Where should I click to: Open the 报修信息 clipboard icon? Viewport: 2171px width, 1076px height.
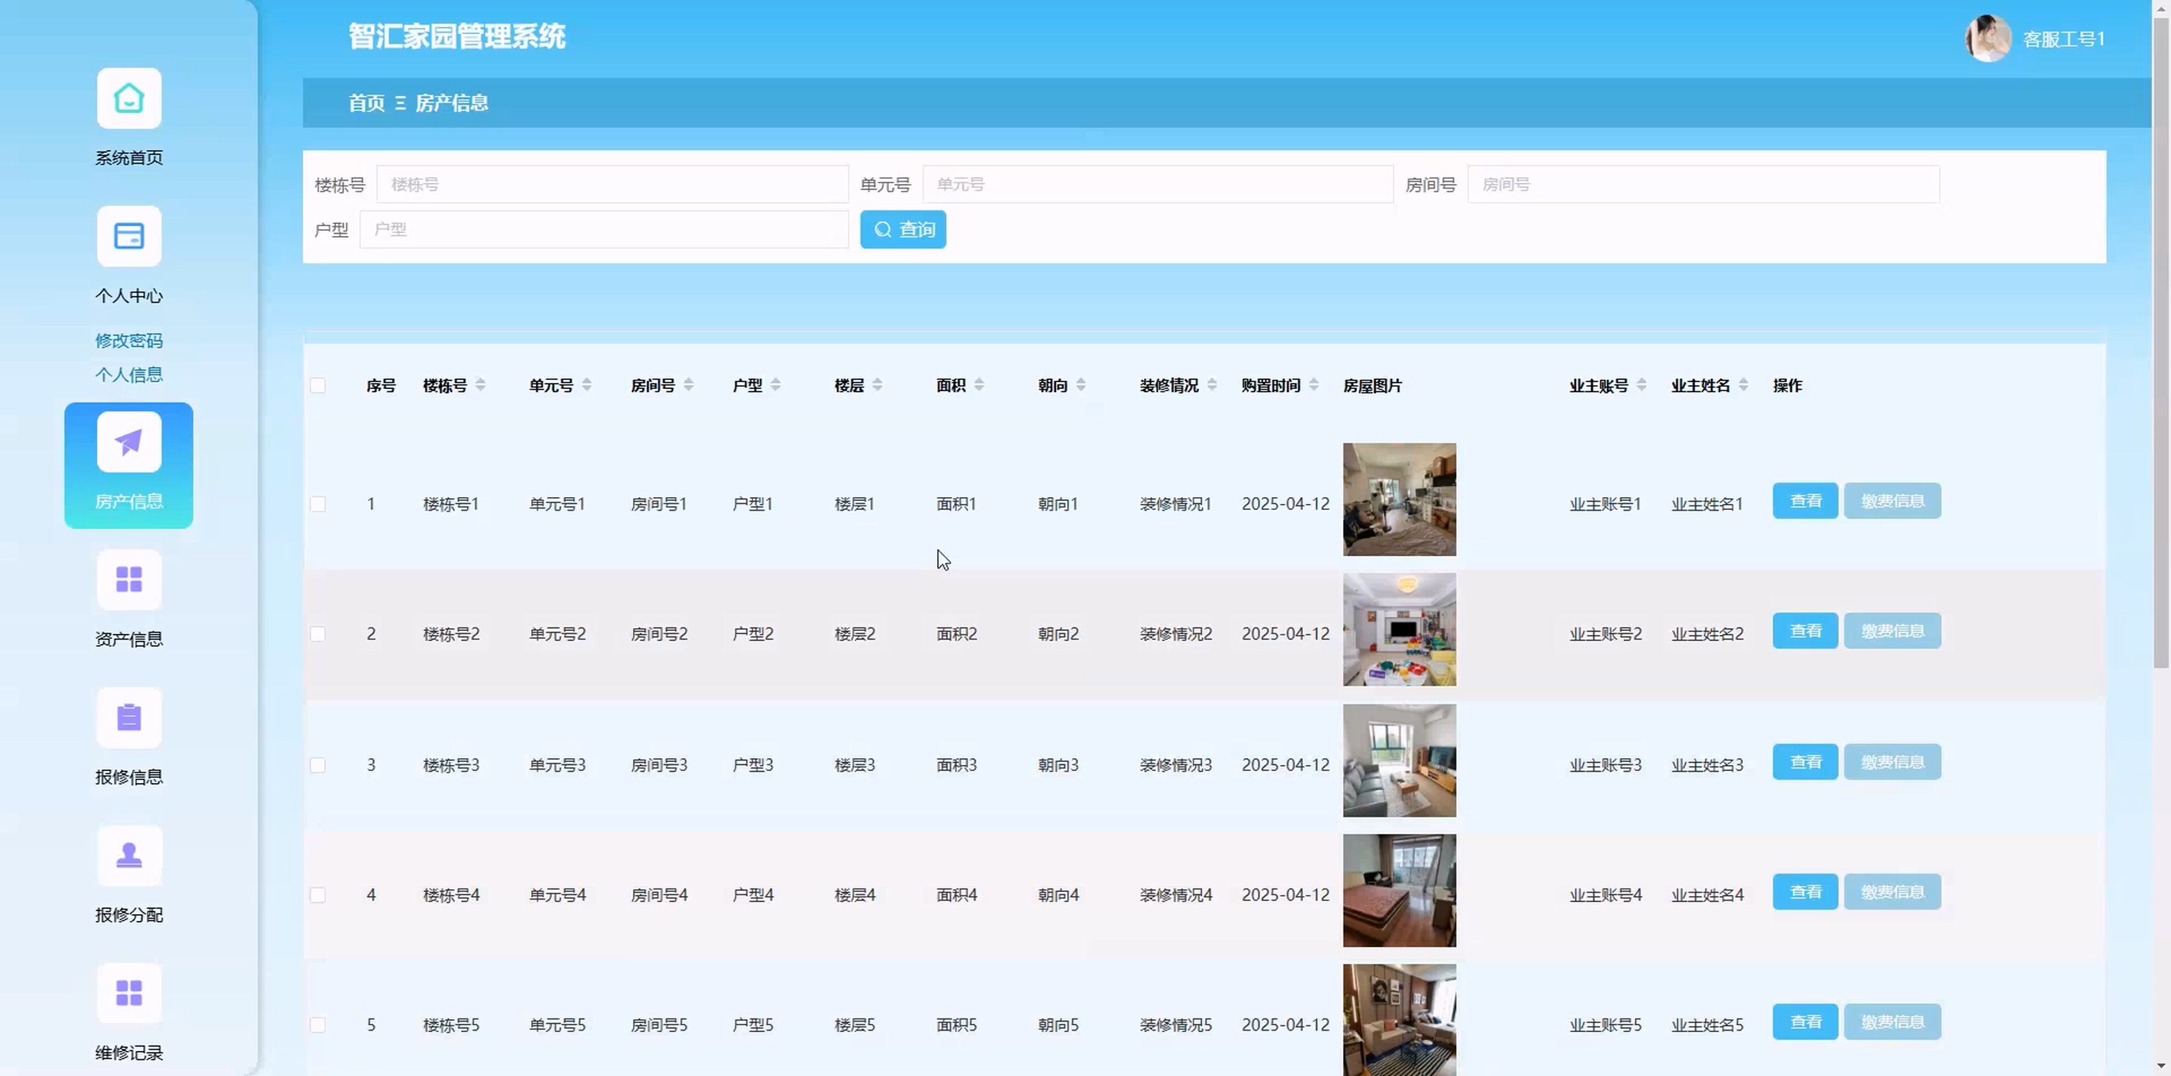(x=128, y=718)
